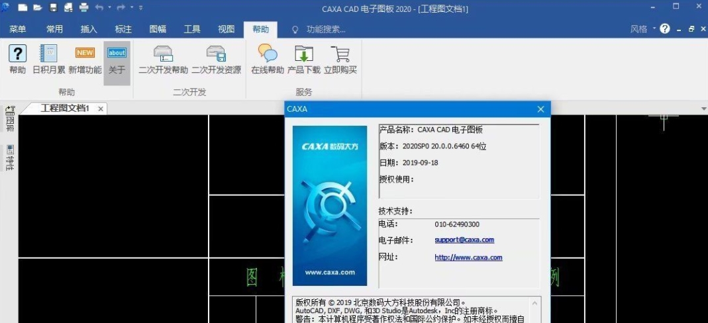Click the copyright text box scroll up arrow
708x323 pixels.
[x=535, y=304]
